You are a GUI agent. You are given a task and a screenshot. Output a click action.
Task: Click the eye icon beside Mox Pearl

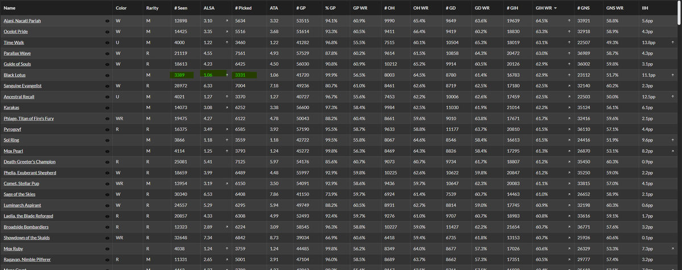point(107,151)
